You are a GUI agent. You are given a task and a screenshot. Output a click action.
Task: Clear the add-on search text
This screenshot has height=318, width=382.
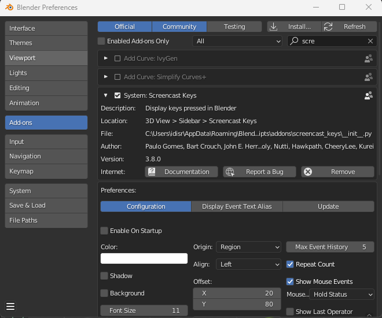point(370,41)
